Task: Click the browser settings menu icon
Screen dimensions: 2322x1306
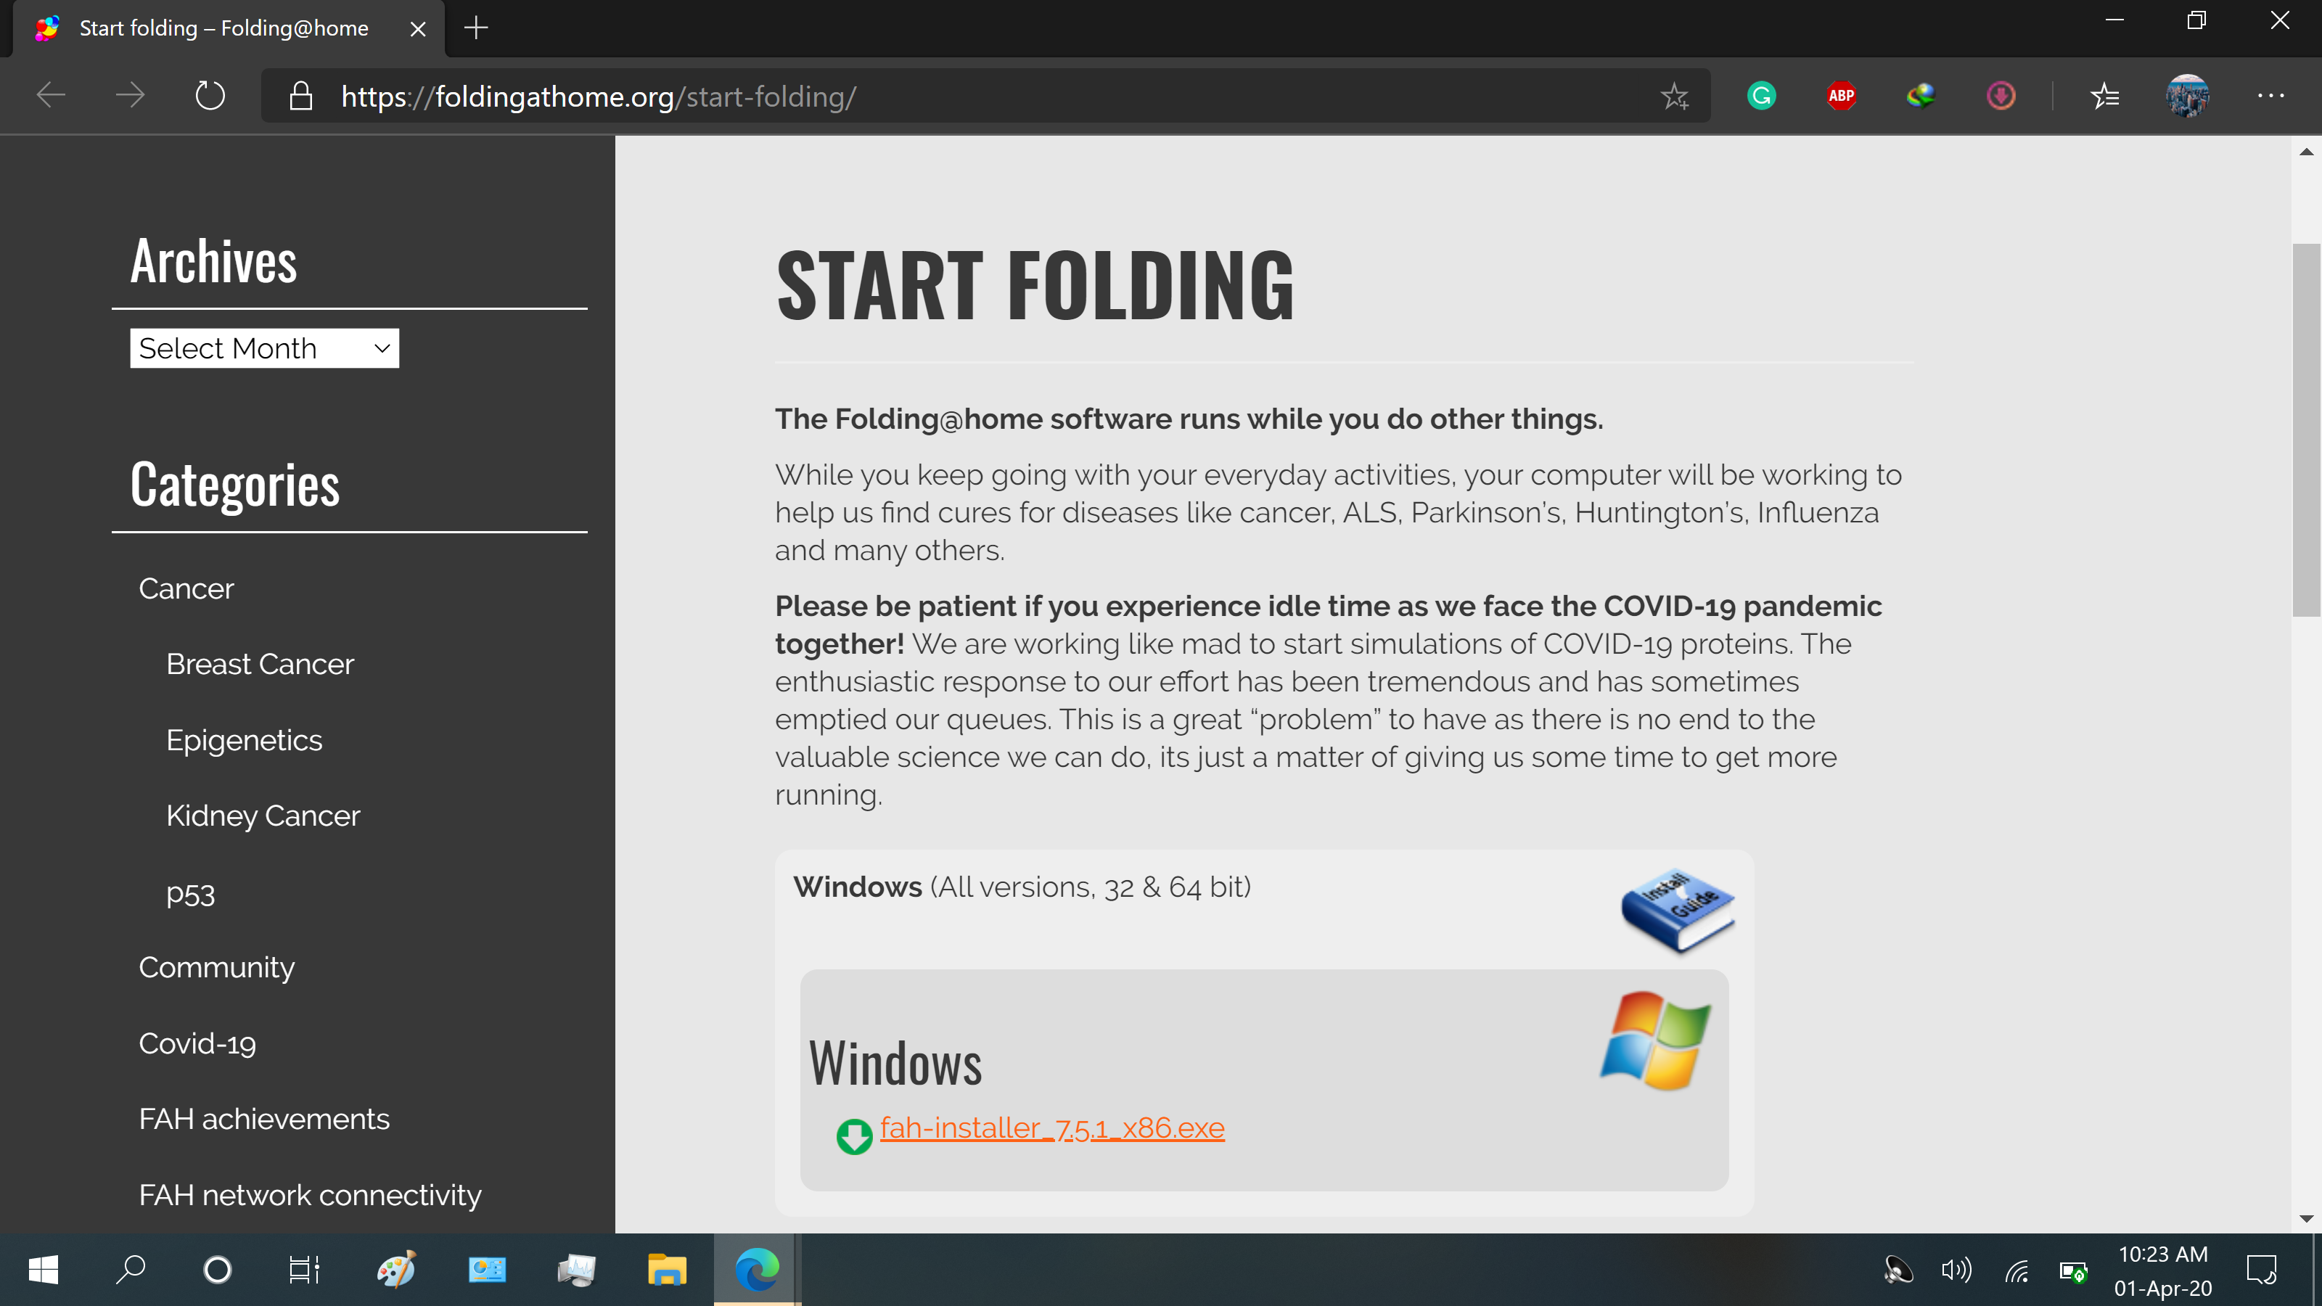Action: click(2271, 96)
